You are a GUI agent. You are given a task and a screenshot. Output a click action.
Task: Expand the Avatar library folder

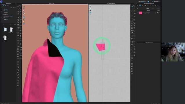tap(3, 11)
